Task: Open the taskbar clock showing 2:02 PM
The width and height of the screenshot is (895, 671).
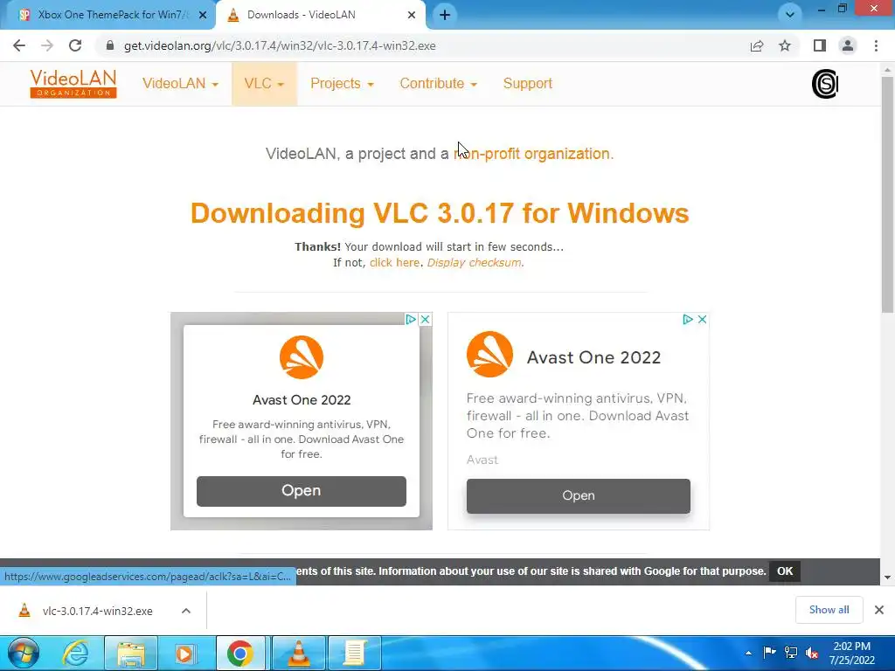Action: pos(851,654)
